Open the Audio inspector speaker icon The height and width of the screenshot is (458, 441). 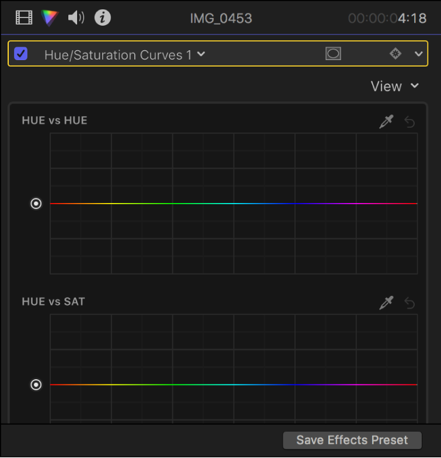(x=77, y=18)
